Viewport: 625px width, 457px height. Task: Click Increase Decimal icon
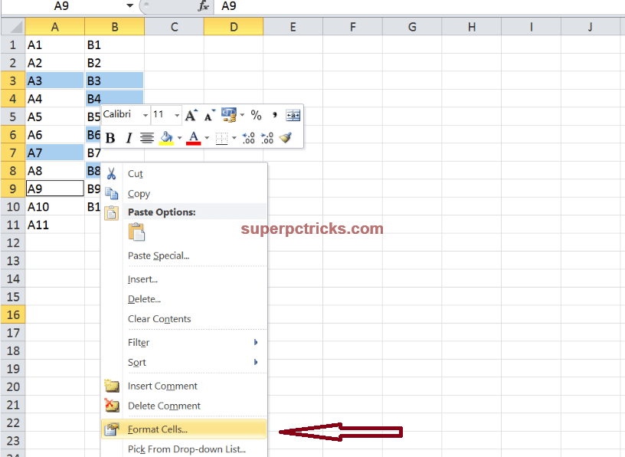coord(248,138)
